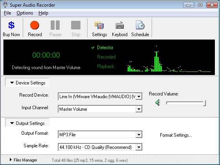
Task: Switch display to Playback mode
Action: [106, 66]
